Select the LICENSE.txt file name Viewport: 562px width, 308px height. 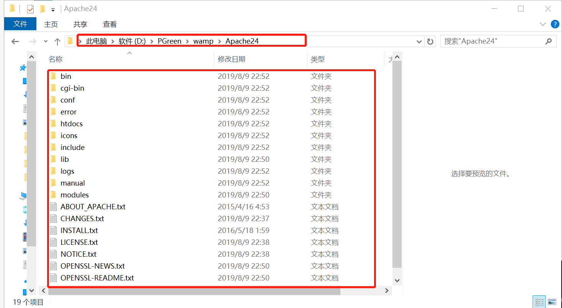click(x=79, y=242)
